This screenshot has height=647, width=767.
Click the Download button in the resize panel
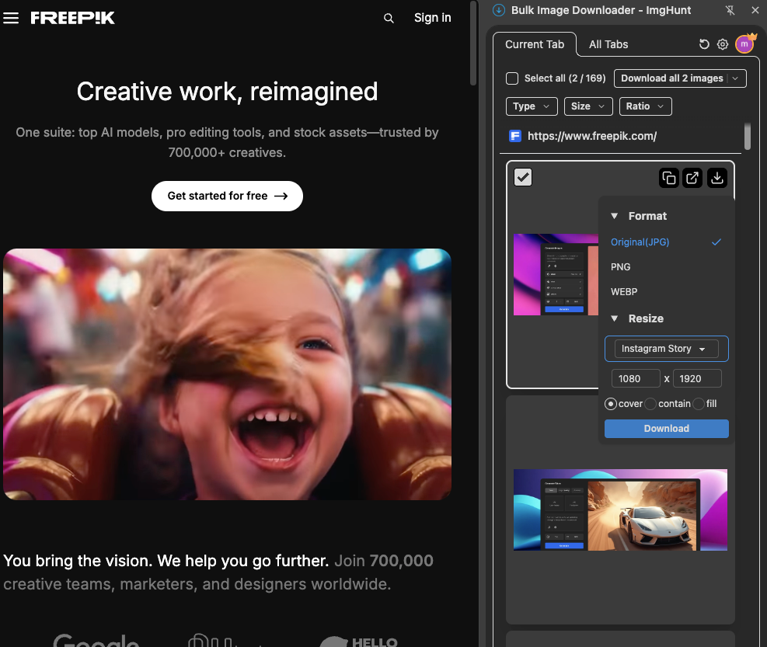(666, 428)
